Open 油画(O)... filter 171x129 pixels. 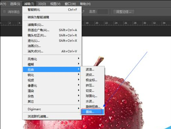pyautogui.click(x=52, y=46)
